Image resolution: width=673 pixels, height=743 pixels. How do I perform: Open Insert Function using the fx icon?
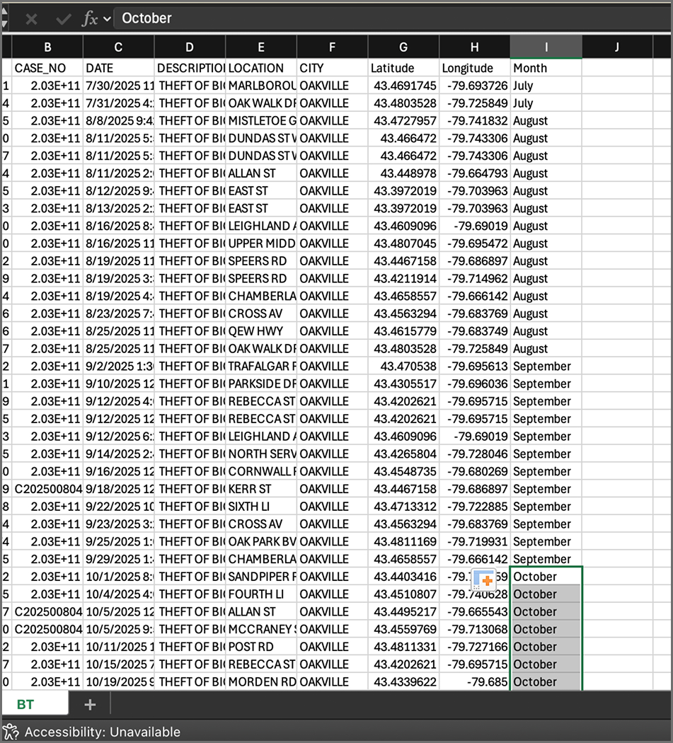click(88, 18)
